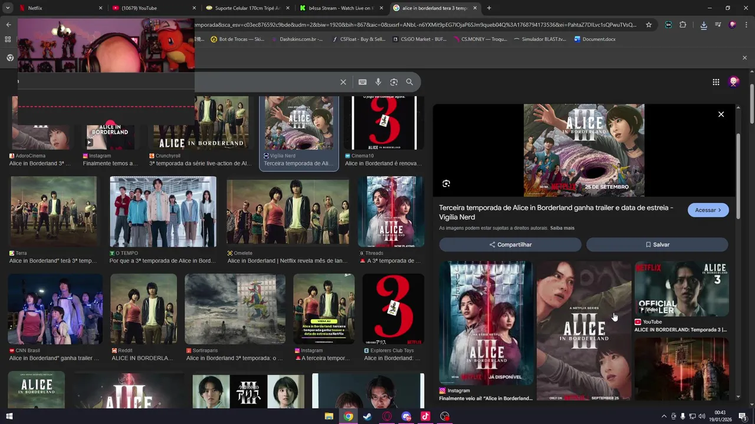Image resolution: width=755 pixels, height=424 pixels.
Task: Open Chrome downloads
Action: pos(704,25)
